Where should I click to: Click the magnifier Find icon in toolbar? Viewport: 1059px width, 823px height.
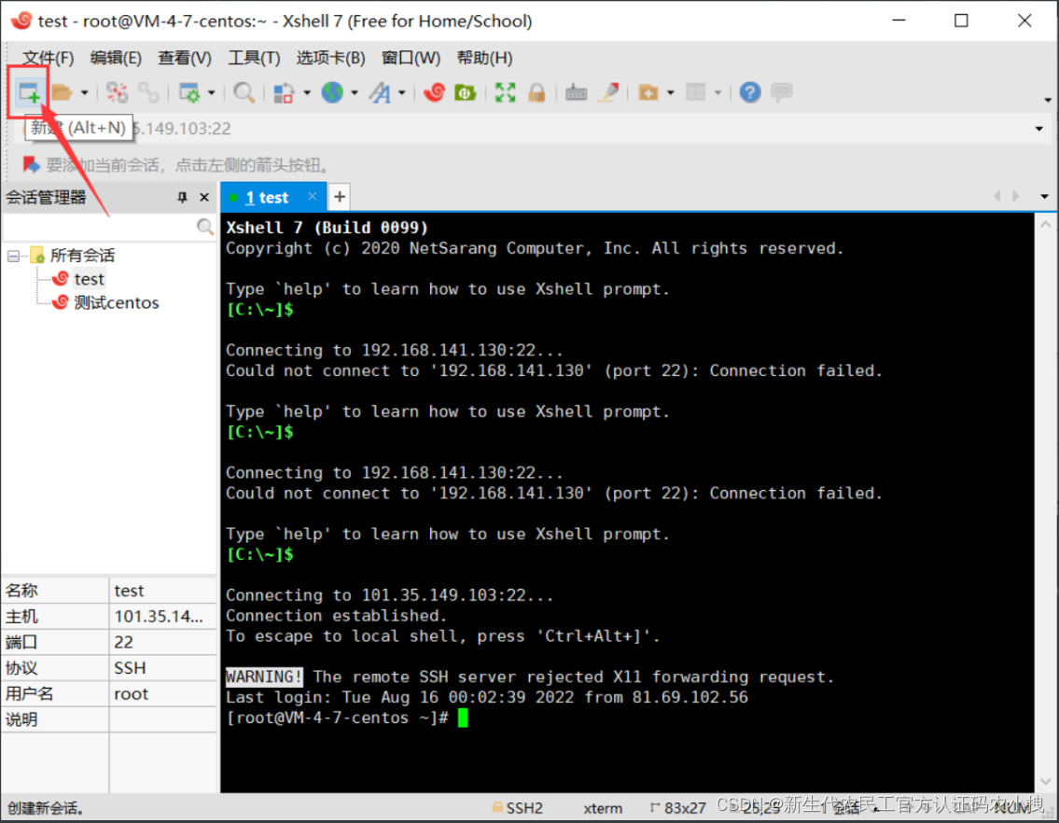244,92
